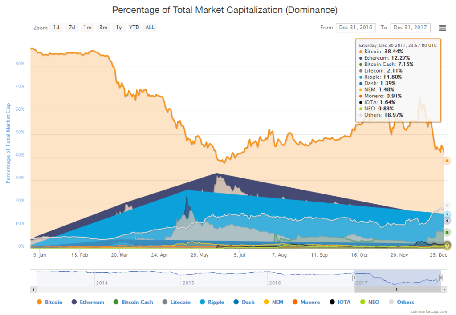Switch to the 1m zoom range
The image size is (456, 315).
87,27
